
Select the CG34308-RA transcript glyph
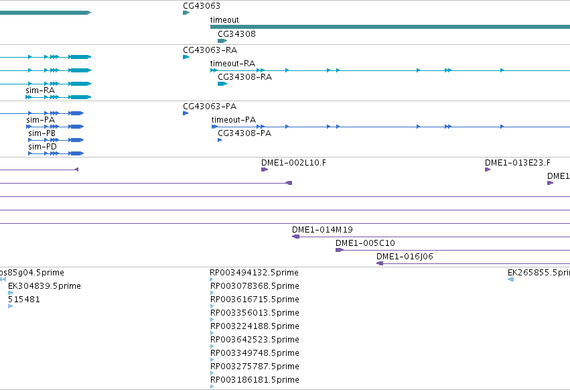[x=222, y=84]
